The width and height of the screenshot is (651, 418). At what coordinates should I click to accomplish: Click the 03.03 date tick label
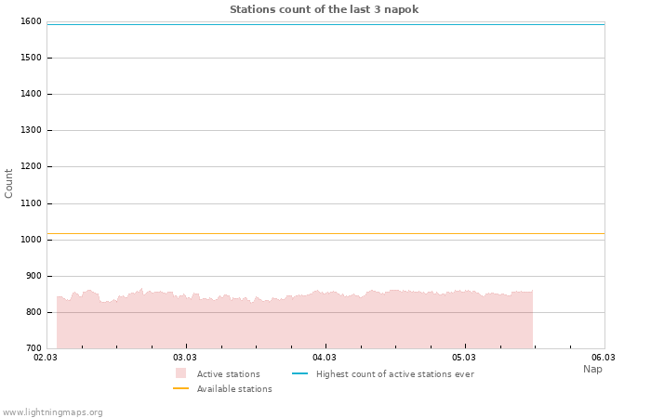click(185, 357)
